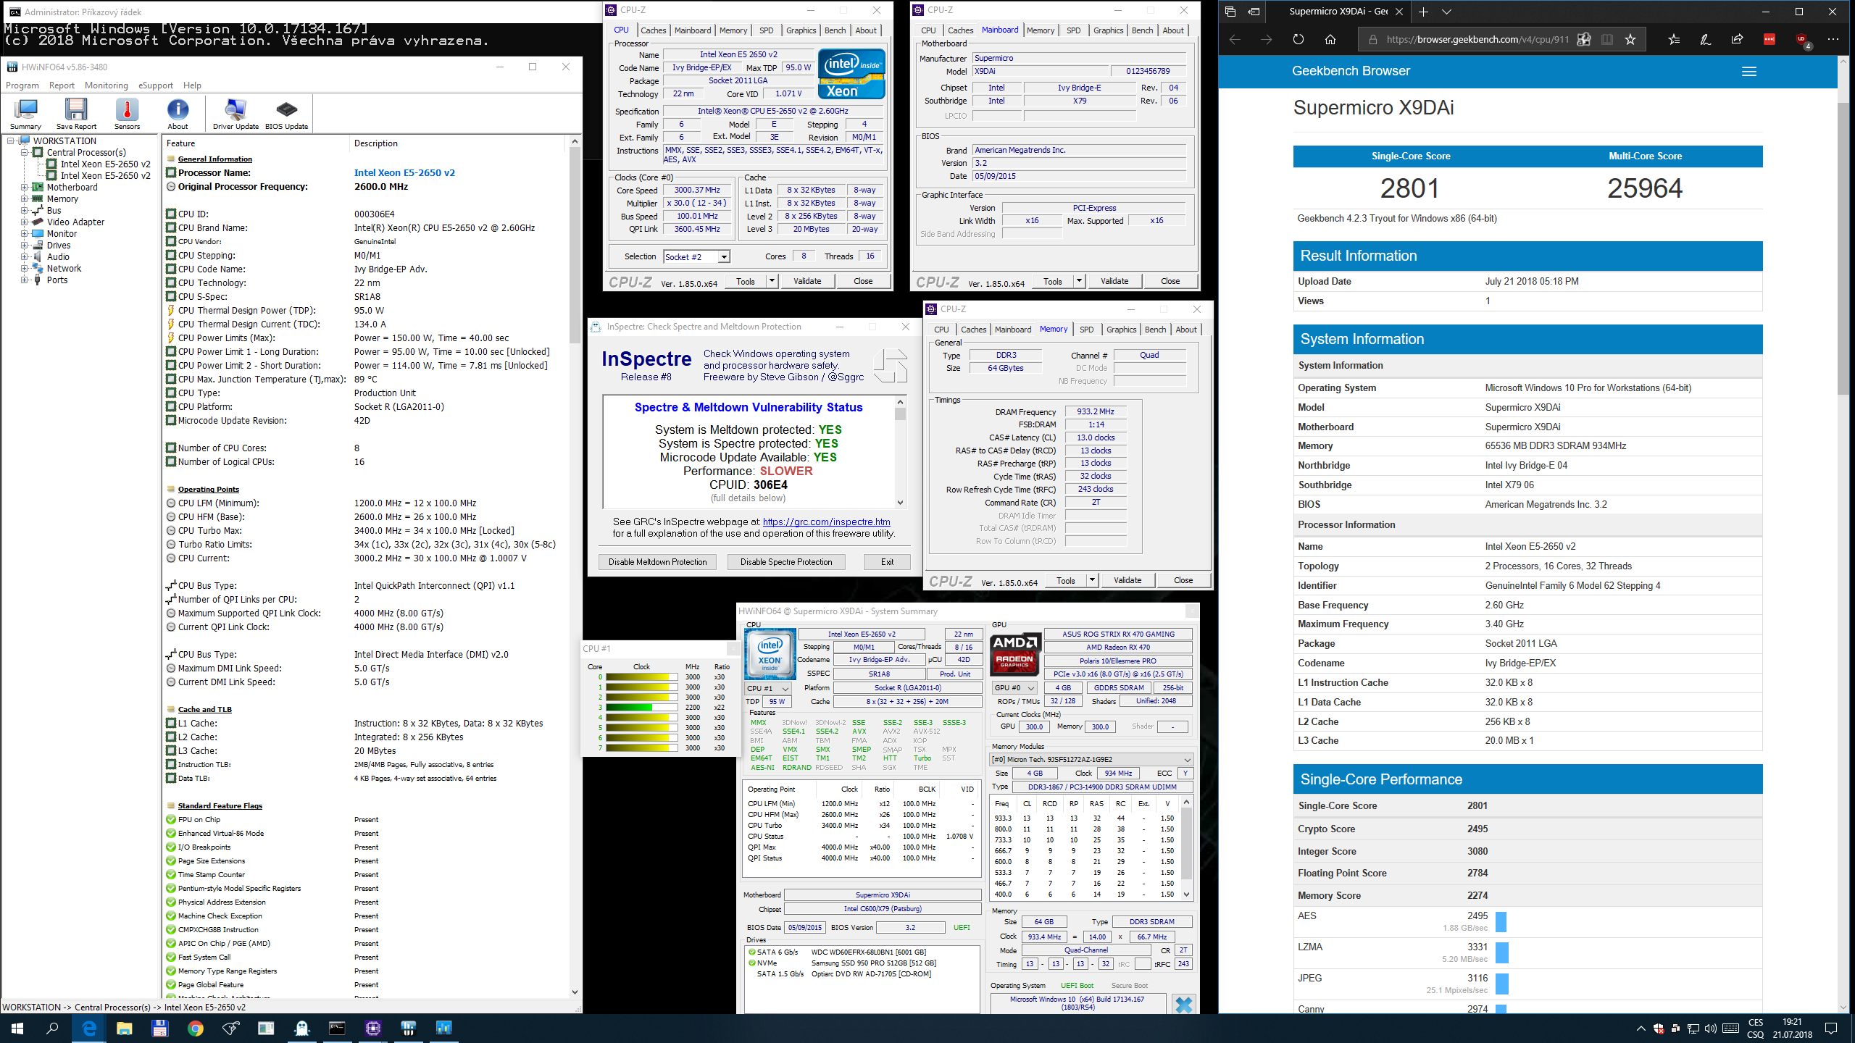Click the BIOS Update chip icon
Screen dimensions: 1855x1043
(x=286, y=114)
